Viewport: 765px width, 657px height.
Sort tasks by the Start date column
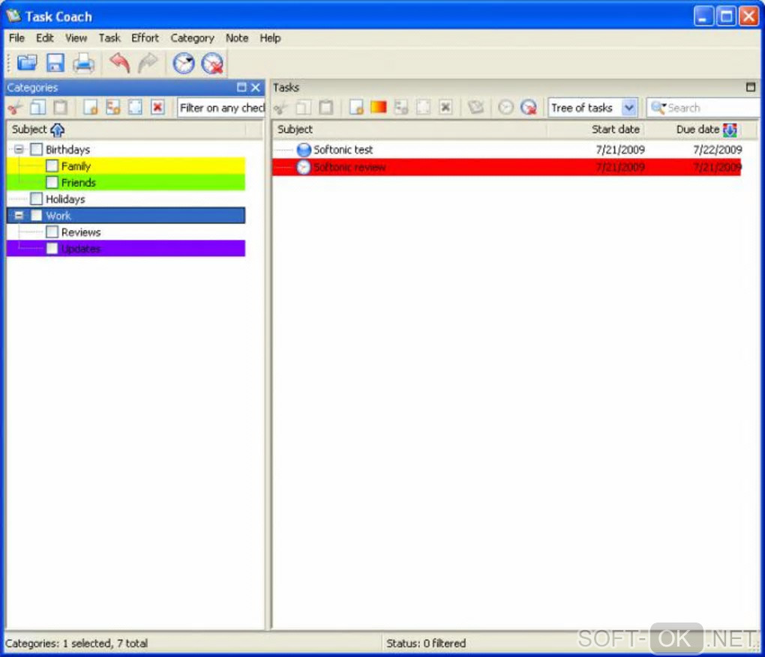tap(595, 130)
